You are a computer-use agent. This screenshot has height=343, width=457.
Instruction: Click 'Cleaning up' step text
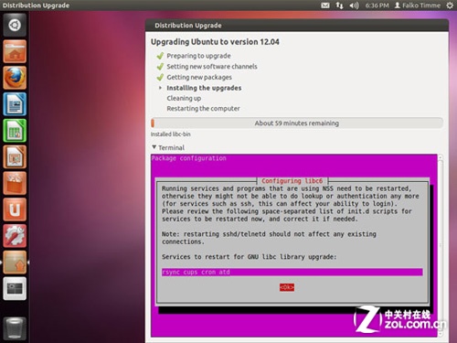click(x=184, y=98)
